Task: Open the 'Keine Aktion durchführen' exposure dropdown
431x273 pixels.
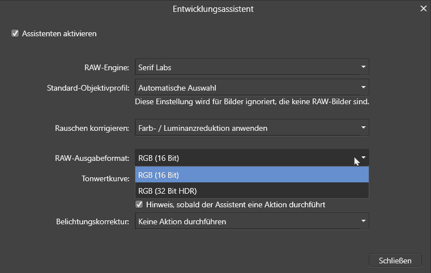Action: click(x=244, y=221)
